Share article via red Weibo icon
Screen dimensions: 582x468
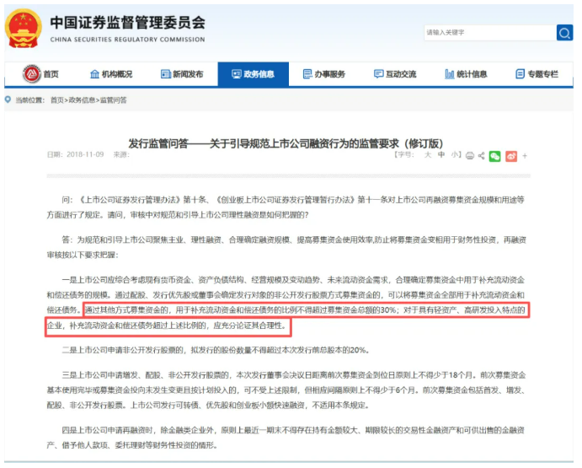coord(511,156)
